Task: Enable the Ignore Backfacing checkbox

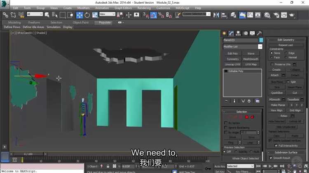Action: 226,127
